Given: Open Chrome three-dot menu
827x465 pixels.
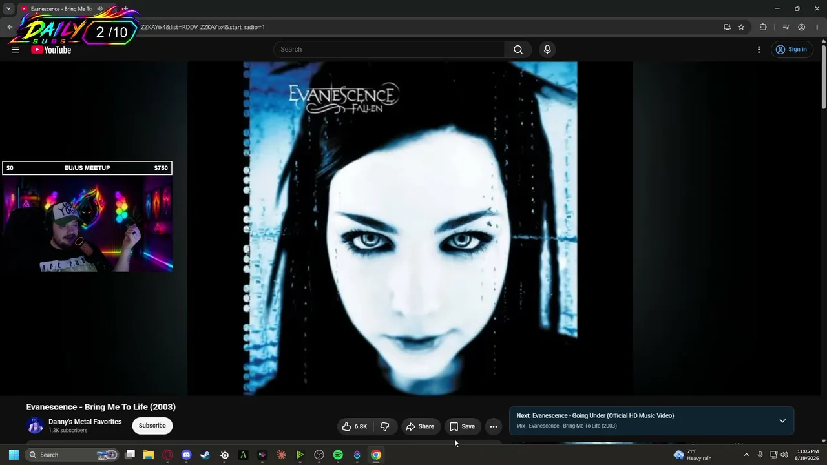Looking at the screenshot, I should 817,27.
